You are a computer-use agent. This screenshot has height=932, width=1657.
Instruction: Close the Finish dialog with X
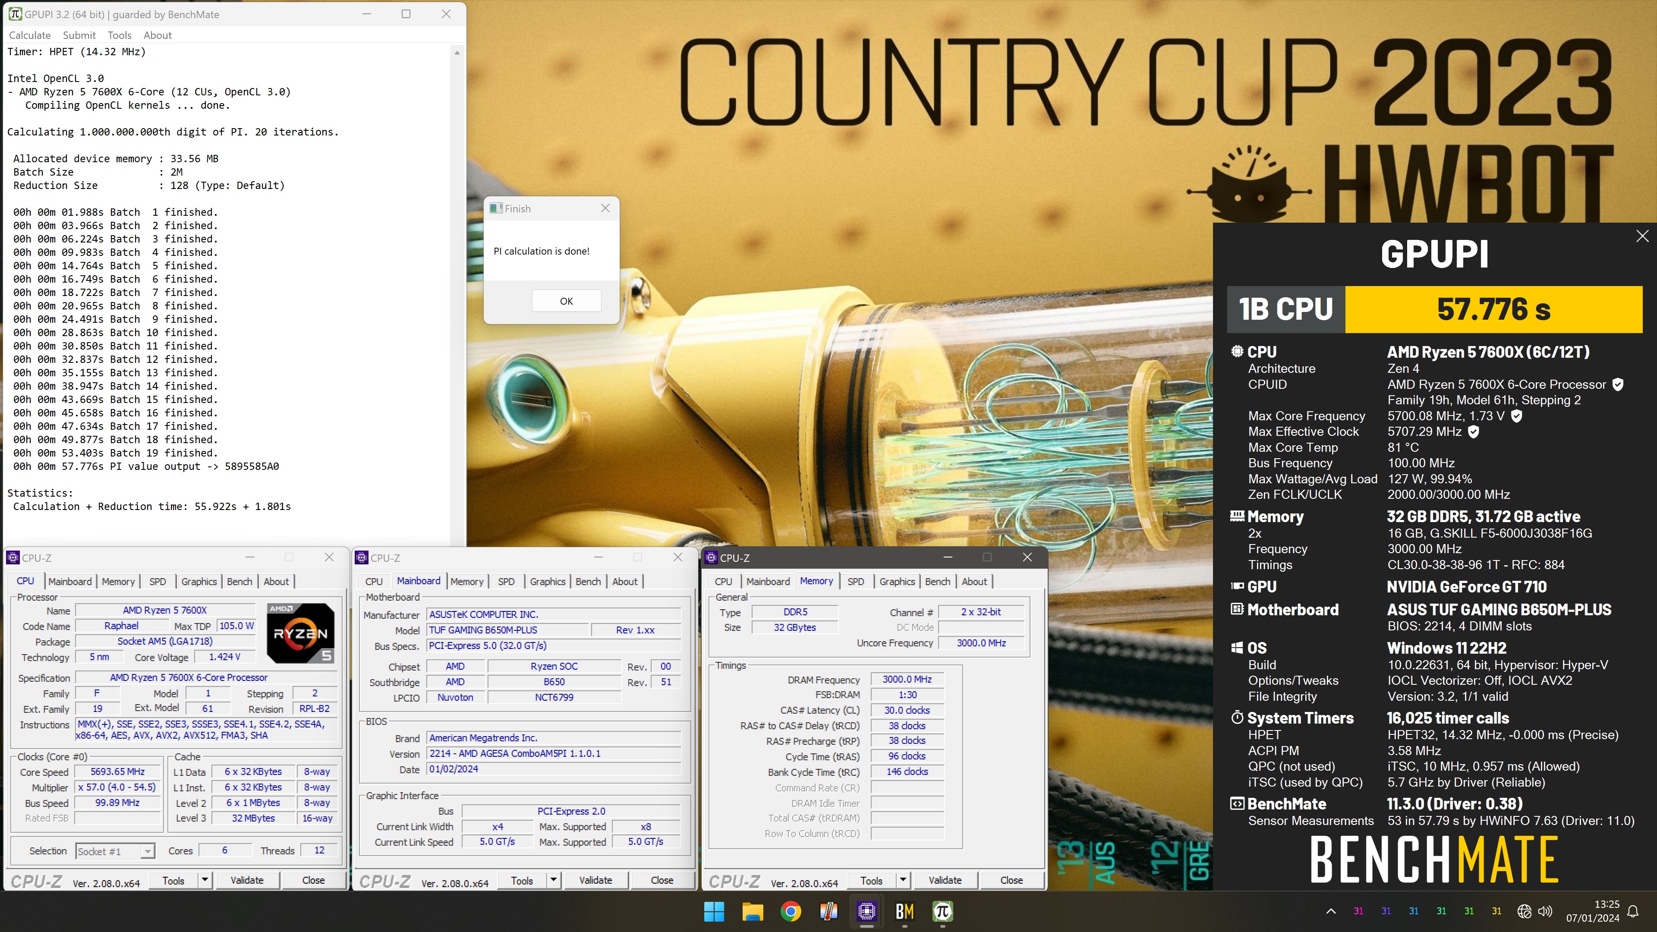605,208
